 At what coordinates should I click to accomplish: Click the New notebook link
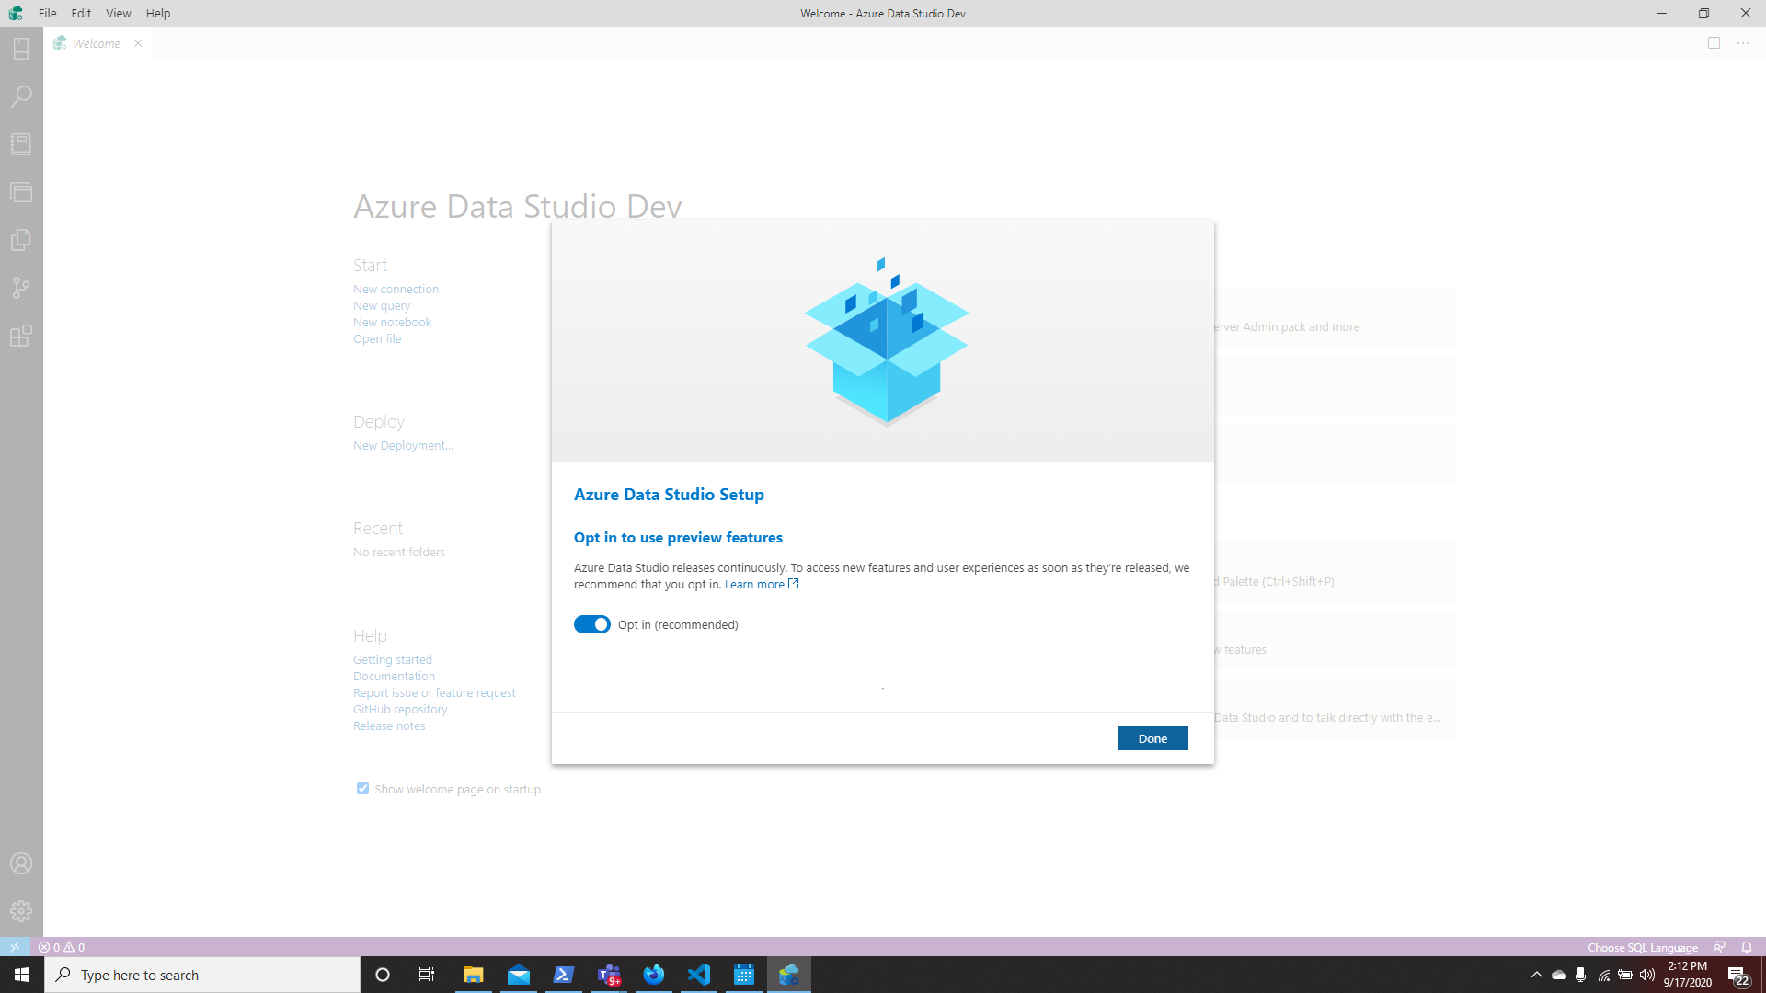click(392, 322)
